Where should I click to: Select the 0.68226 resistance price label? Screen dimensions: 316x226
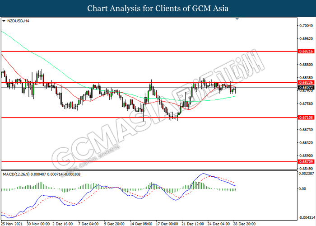(x=306, y=83)
